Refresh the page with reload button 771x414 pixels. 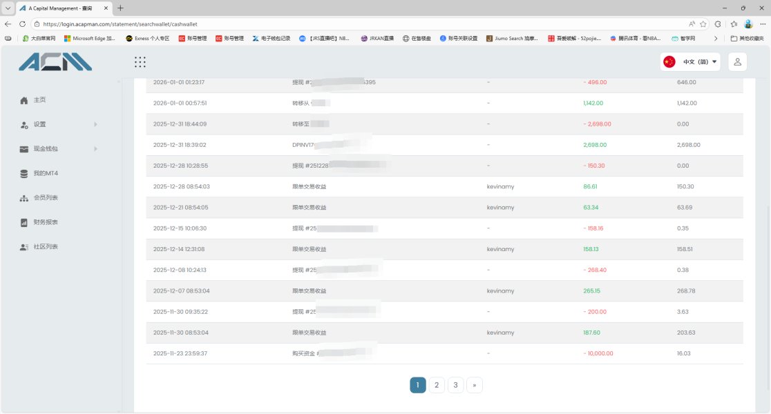[x=21, y=23]
